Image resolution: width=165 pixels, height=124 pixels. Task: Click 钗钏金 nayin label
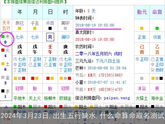click(65, 98)
